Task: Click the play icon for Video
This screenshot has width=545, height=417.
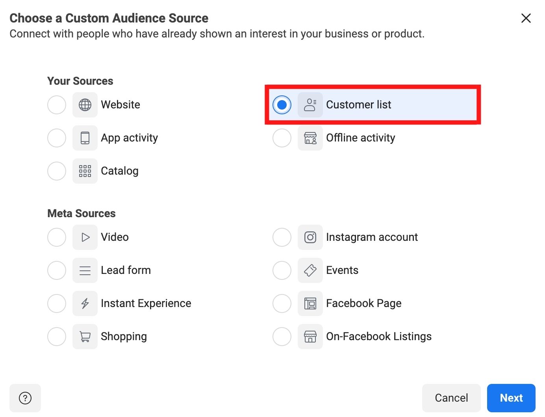Action: (85, 237)
